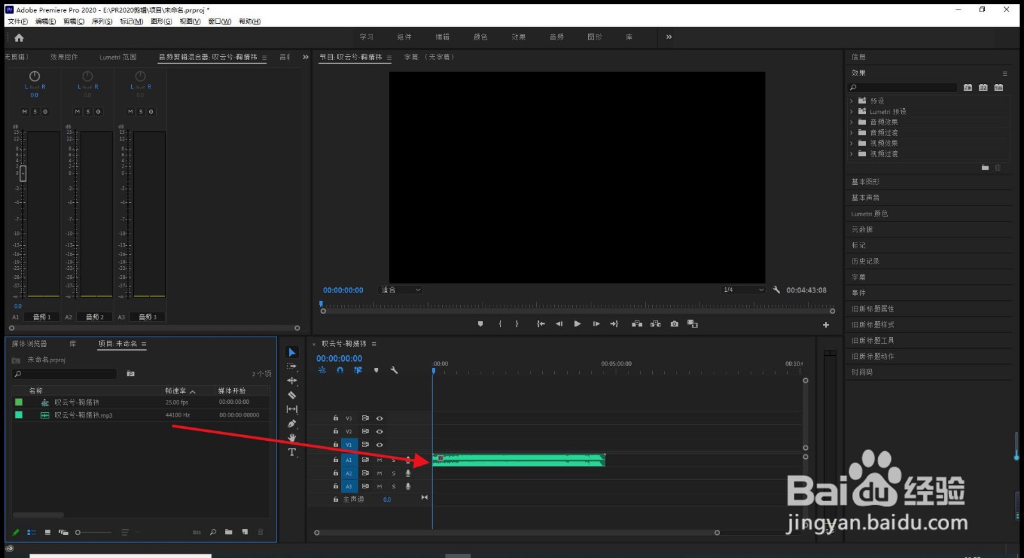Switch to Lumetri 范围 tab
This screenshot has width=1024, height=558.
tap(118, 57)
